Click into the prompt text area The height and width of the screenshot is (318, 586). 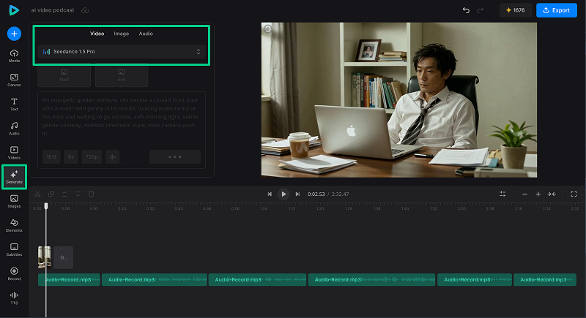120,117
